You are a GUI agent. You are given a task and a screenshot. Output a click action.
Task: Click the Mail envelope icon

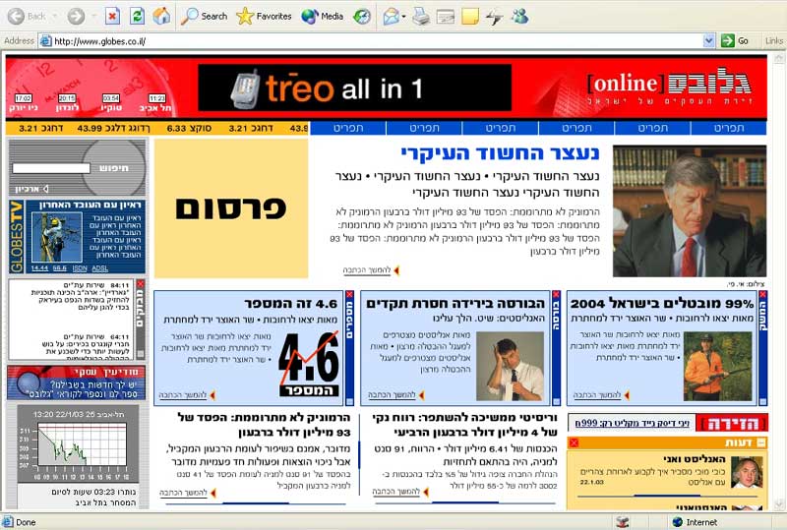[391, 17]
